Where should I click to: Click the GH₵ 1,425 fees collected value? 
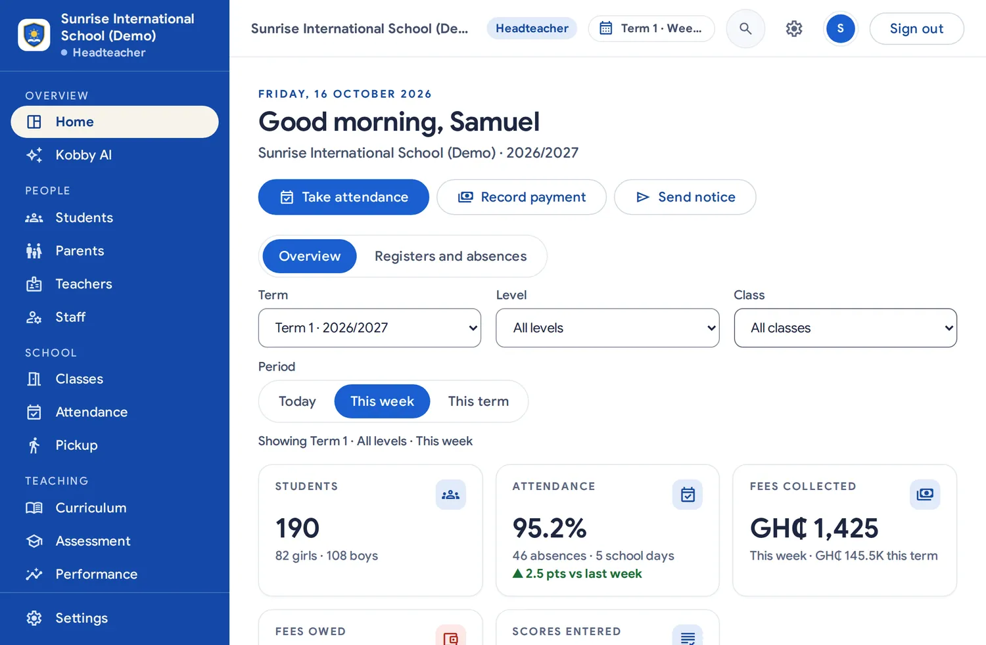(814, 529)
